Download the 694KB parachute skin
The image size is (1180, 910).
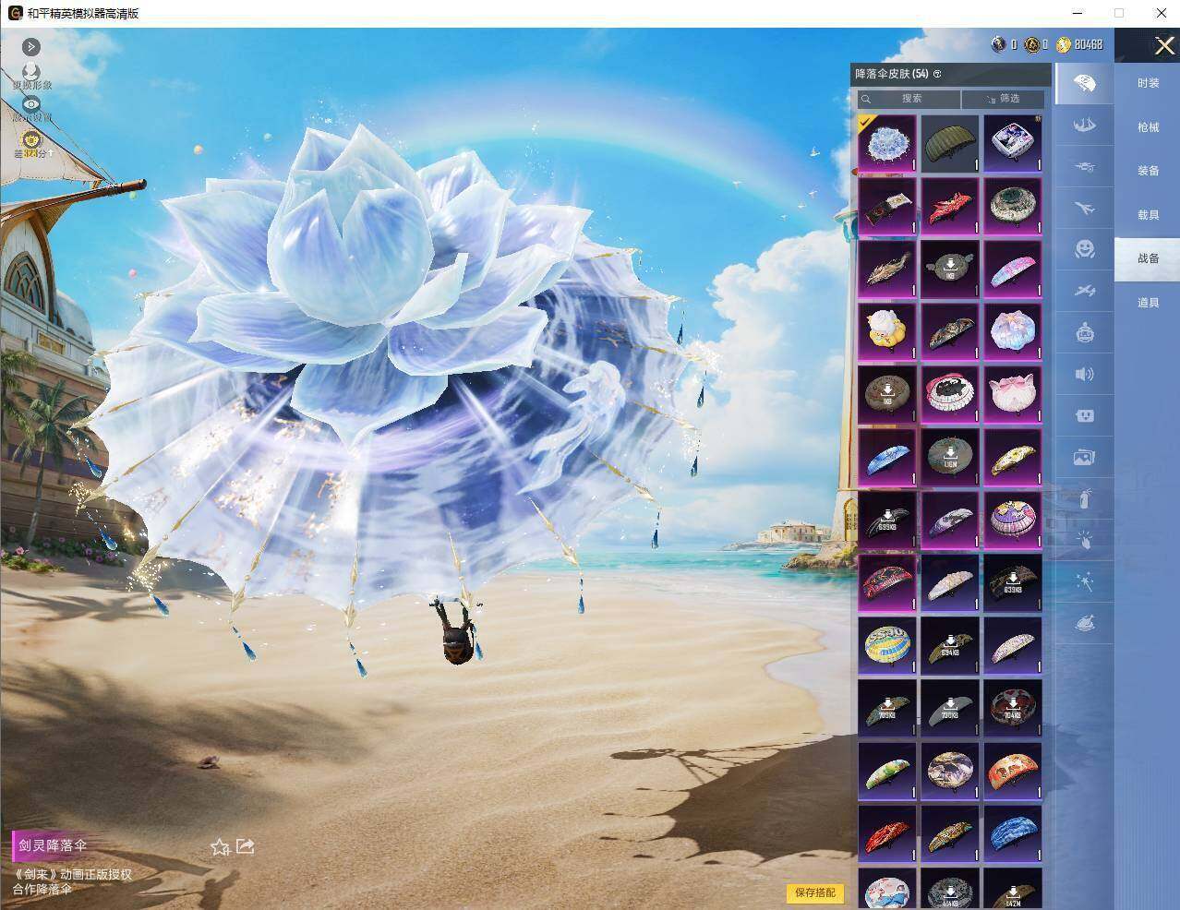(x=950, y=645)
